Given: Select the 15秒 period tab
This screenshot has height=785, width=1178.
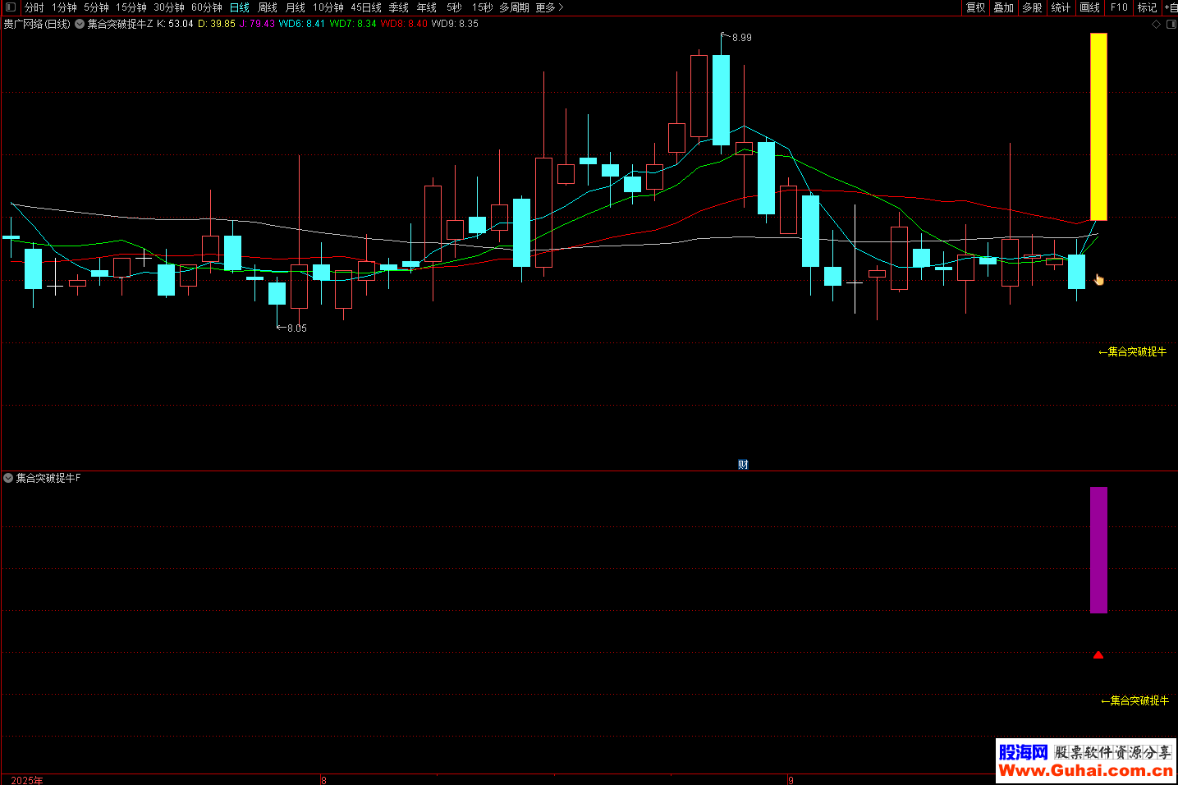Looking at the screenshot, I should [x=482, y=7].
